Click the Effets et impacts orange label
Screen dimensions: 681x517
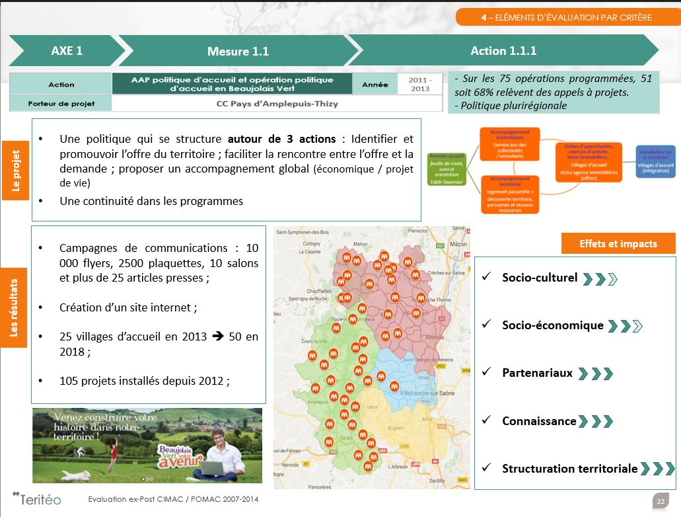pyautogui.click(x=618, y=243)
